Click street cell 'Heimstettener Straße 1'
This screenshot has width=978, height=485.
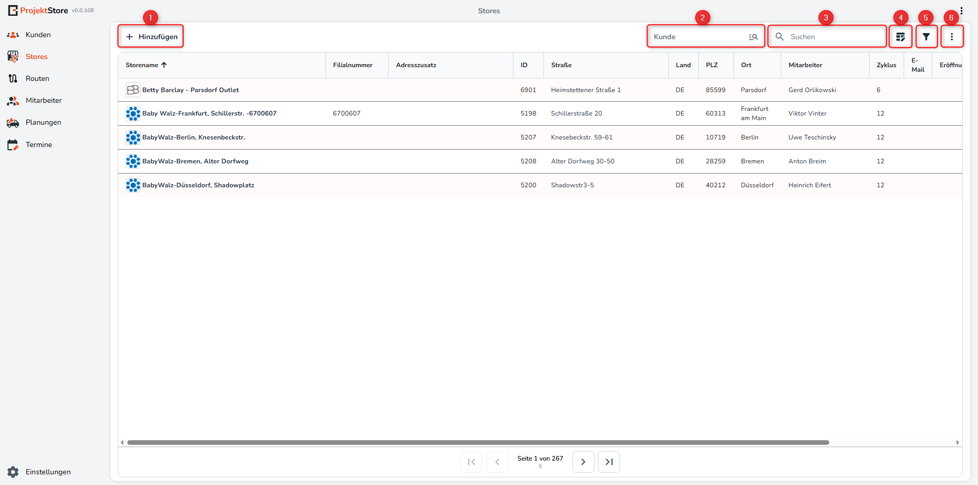pos(586,90)
